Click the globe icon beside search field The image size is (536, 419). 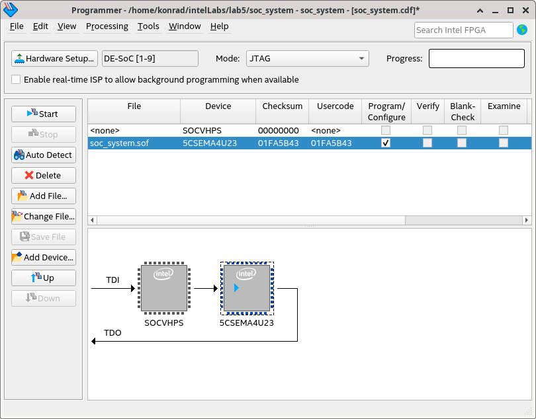[522, 30]
